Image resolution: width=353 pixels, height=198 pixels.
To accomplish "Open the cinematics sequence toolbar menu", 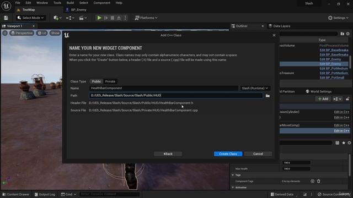I will 83,18.
